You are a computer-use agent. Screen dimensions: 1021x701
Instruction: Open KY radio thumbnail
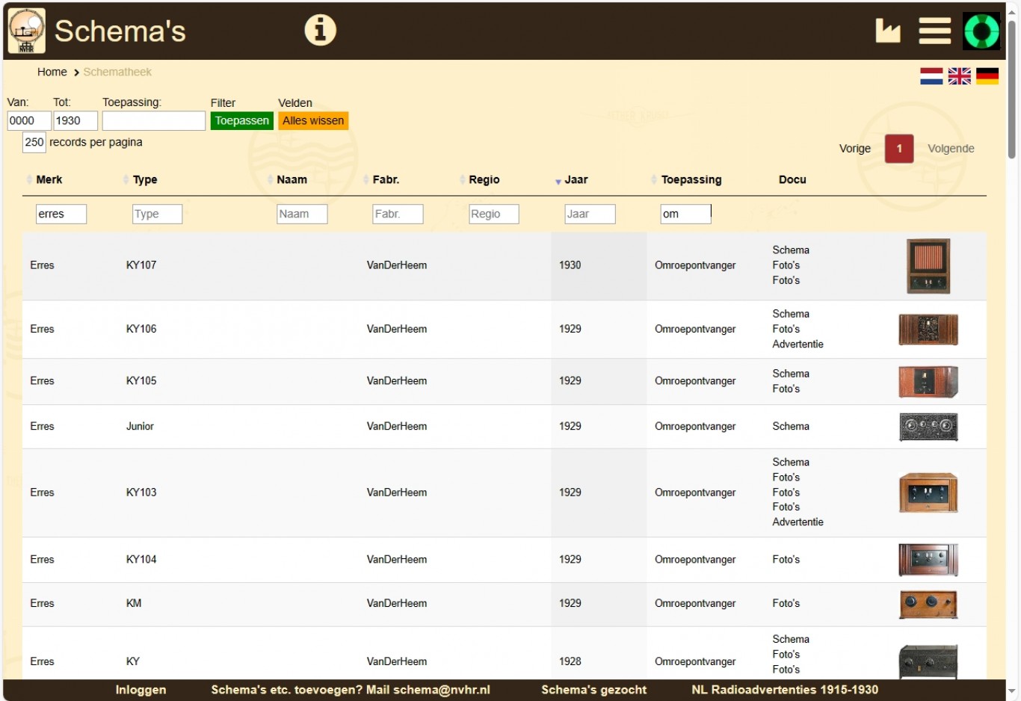[x=928, y=661]
